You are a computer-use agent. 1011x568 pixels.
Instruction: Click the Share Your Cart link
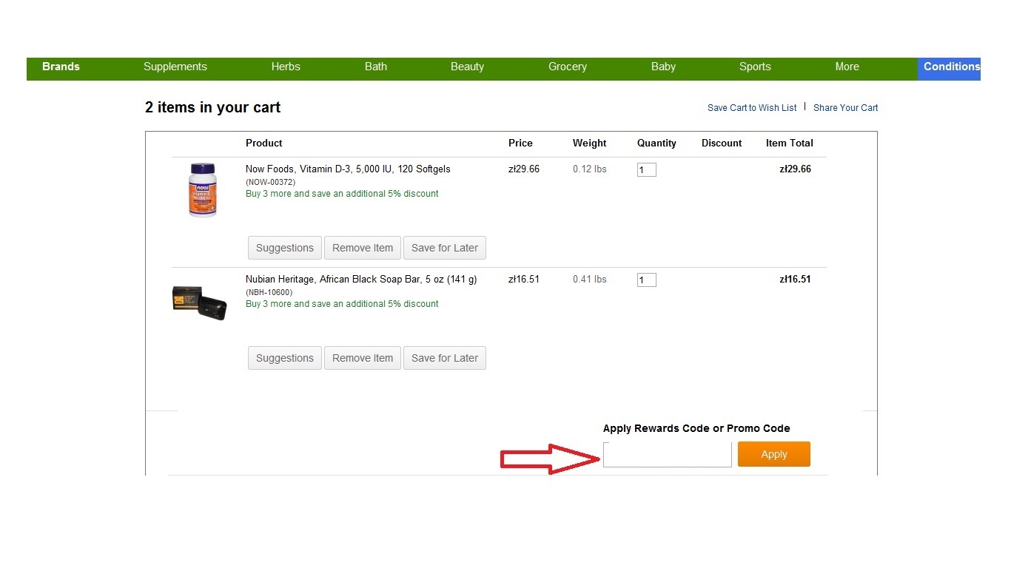tap(845, 108)
